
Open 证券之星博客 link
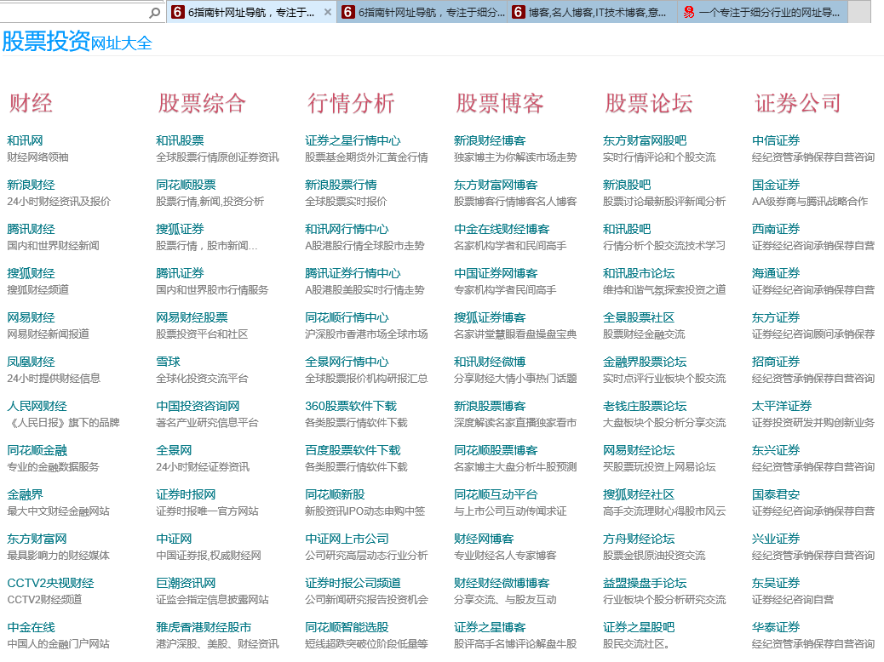[x=490, y=627]
